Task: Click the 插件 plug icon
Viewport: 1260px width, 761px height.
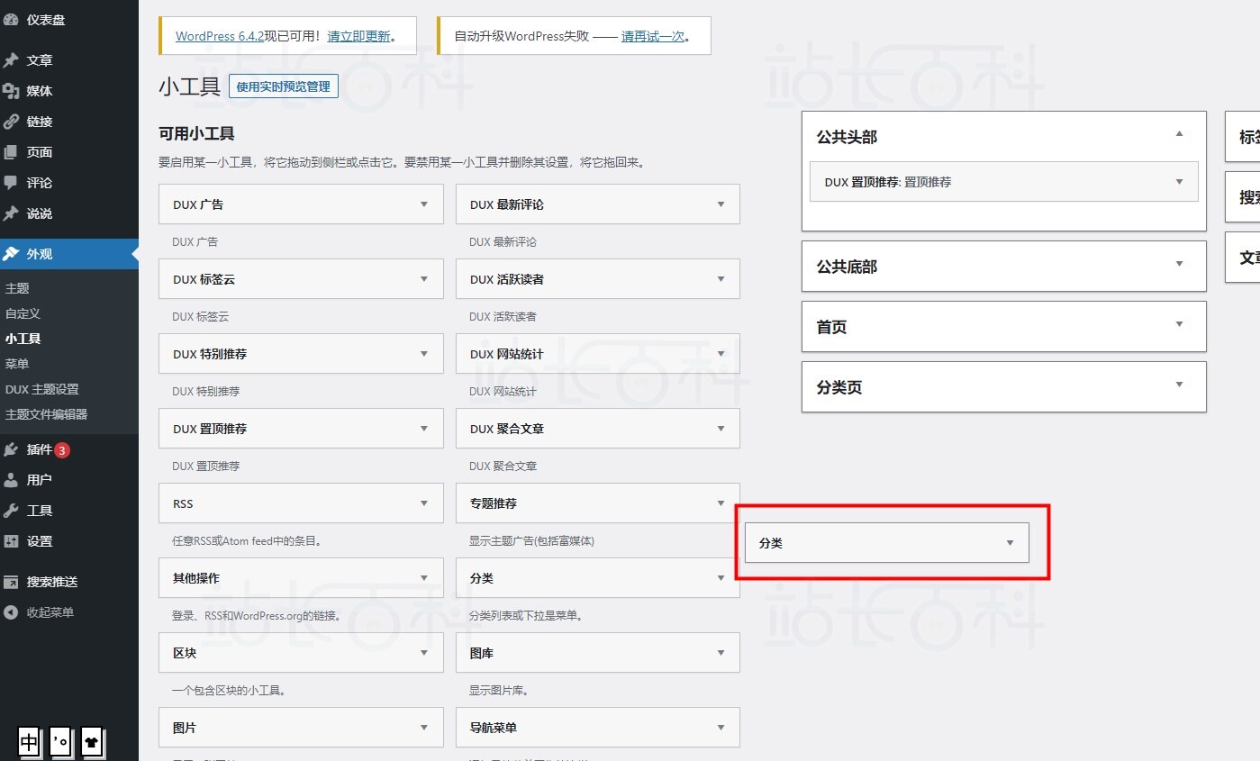Action: pos(11,449)
